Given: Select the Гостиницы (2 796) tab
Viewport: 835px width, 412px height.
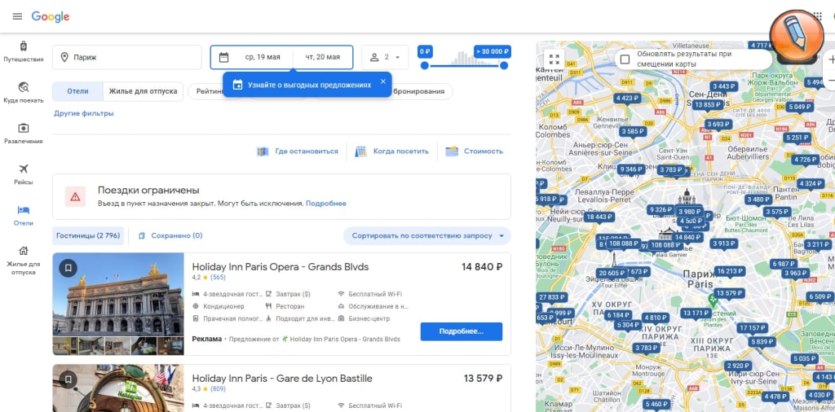Looking at the screenshot, I should click(88, 235).
